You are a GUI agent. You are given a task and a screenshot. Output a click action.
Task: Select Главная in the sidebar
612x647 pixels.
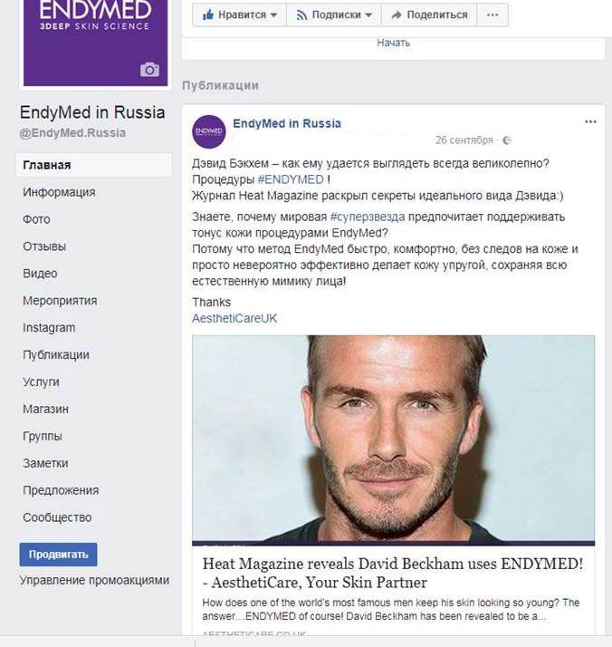[x=94, y=165]
